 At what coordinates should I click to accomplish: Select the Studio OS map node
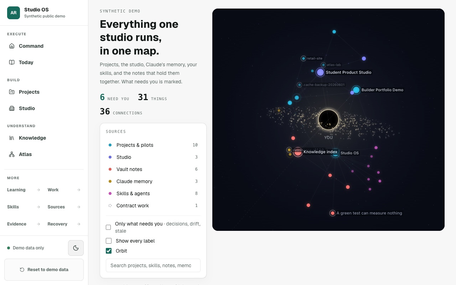336,153
